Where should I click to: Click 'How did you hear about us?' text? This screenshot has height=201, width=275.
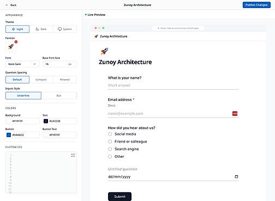coord(131,128)
